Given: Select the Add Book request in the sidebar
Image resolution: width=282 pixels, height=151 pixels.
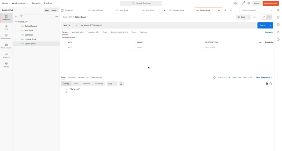Looking at the screenshot, I should point(36,31).
